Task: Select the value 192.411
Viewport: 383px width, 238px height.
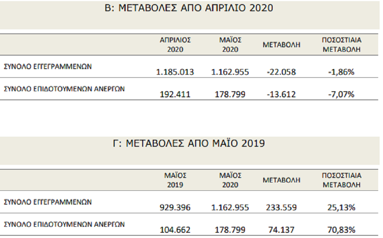Action: click(x=175, y=94)
